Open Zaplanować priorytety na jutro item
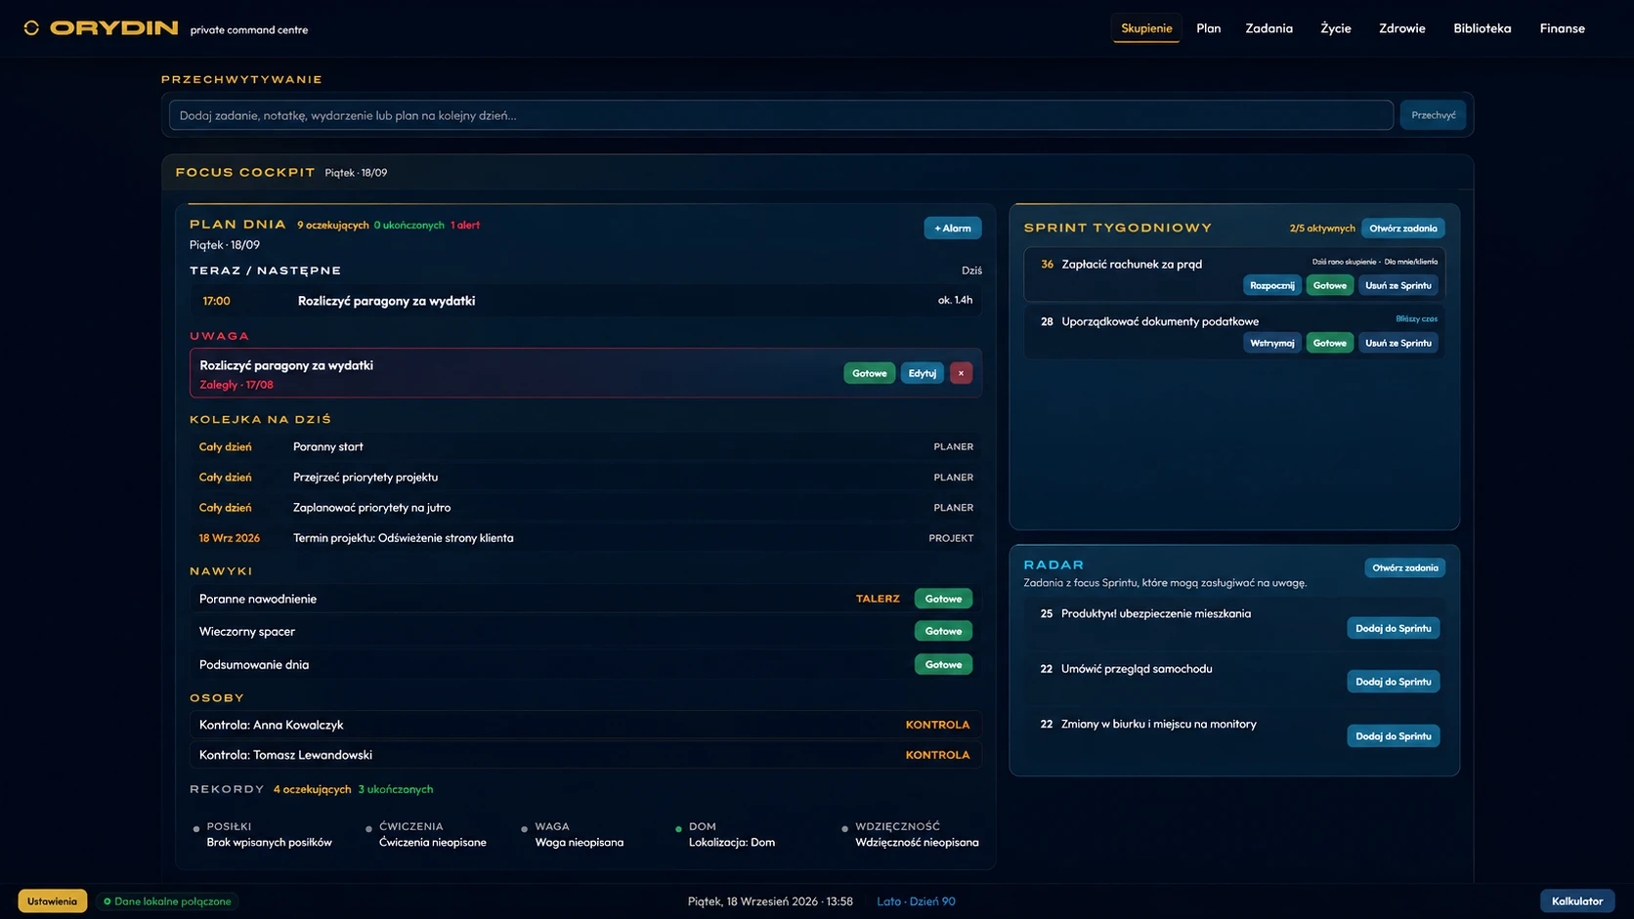Viewport: 1634px width, 919px height. tap(585, 507)
